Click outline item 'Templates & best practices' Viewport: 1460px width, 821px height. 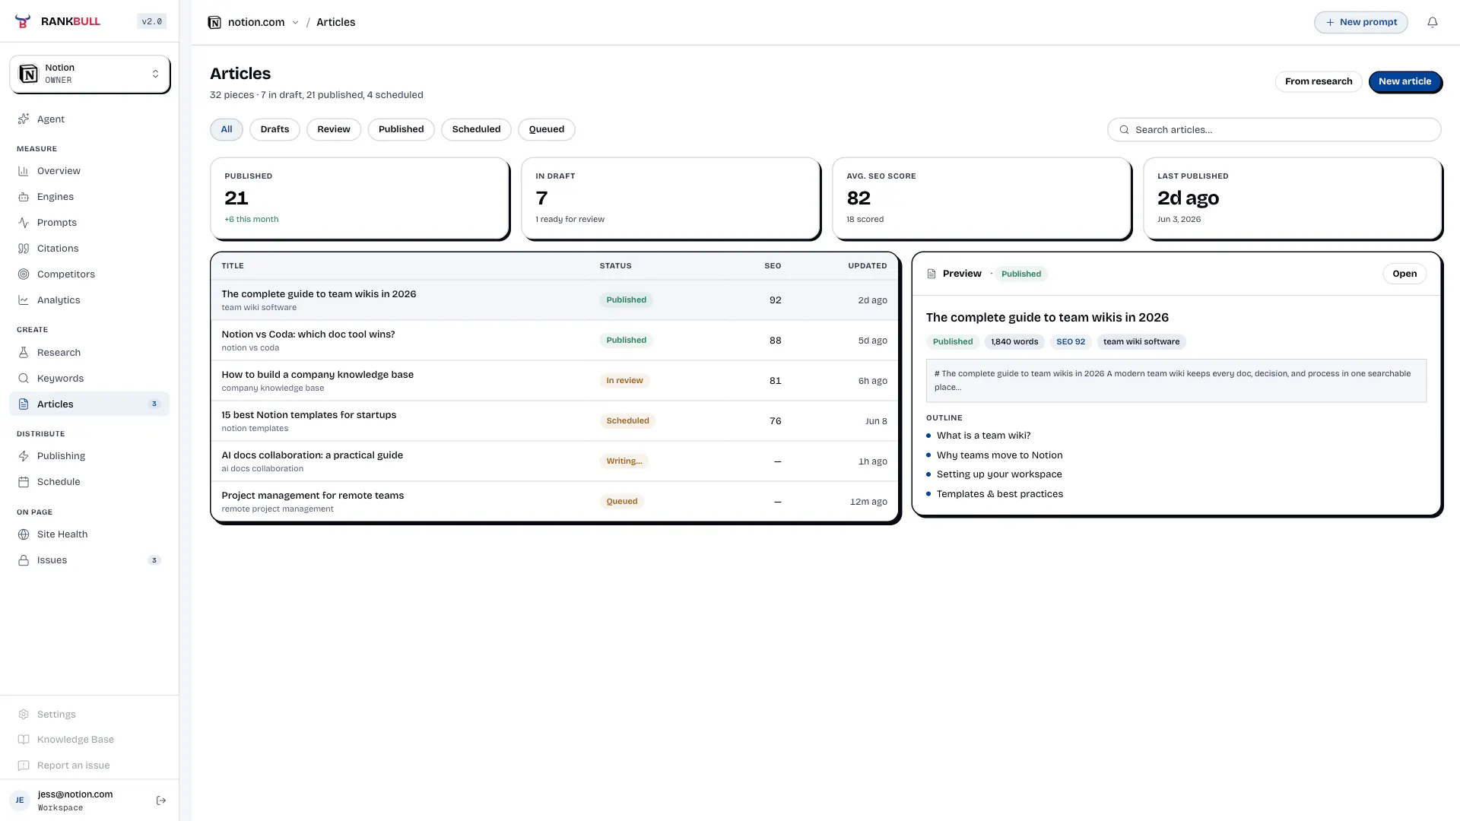point(1000,494)
